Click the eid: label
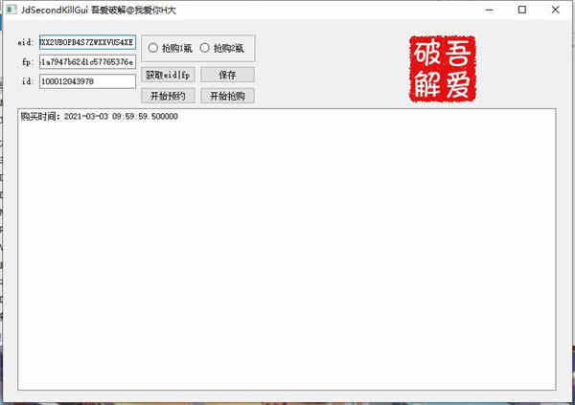The width and height of the screenshot is (575, 405). click(25, 43)
